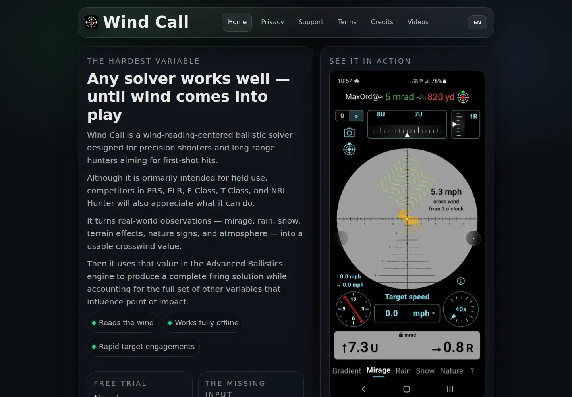Click the 7.3 U elevation solution readout
572x397 pixels.
coord(360,347)
